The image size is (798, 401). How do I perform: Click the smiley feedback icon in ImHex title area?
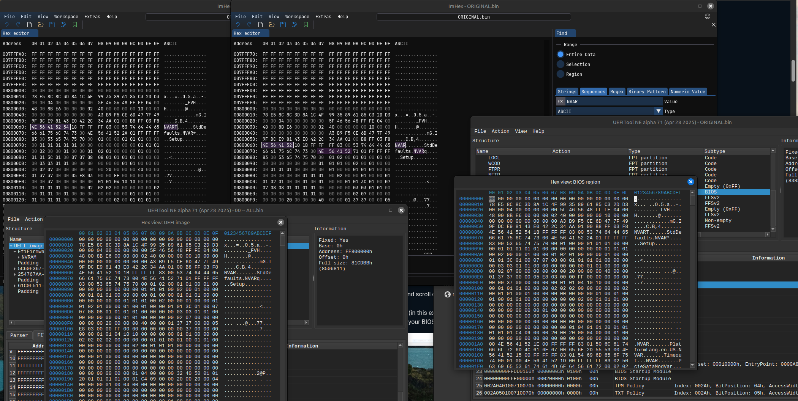(x=707, y=16)
